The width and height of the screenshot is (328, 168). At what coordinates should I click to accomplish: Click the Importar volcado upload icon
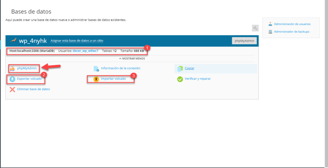tap(96, 79)
